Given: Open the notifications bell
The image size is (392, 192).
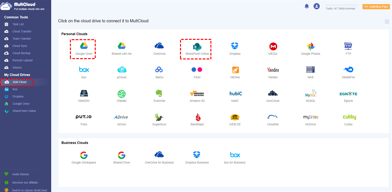Looking at the screenshot, I should coord(307,6).
